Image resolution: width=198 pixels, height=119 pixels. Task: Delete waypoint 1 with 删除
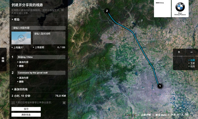click(x=20, y=66)
